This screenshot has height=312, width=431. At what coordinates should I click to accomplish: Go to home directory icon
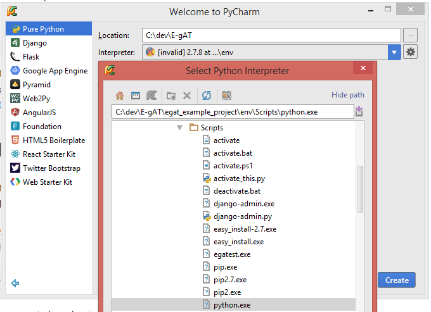click(x=120, y=96)
